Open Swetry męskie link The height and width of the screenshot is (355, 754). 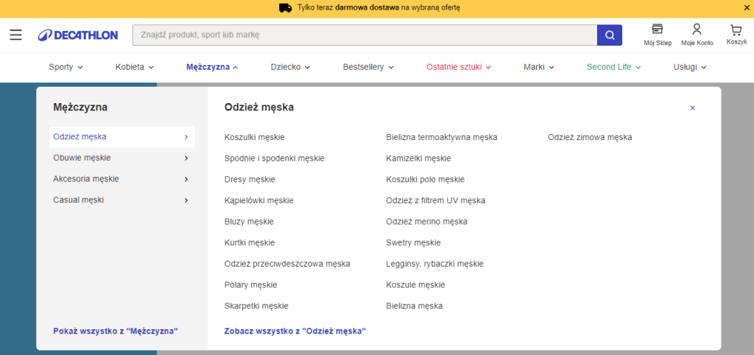[413, 243]
